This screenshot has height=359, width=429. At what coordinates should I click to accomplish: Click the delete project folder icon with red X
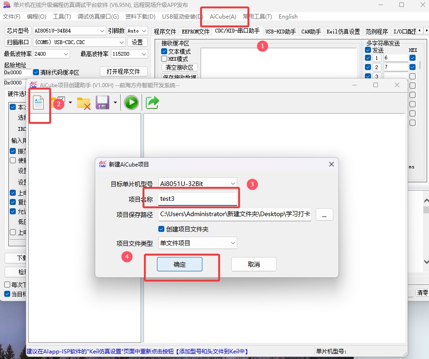click(84, 103)
